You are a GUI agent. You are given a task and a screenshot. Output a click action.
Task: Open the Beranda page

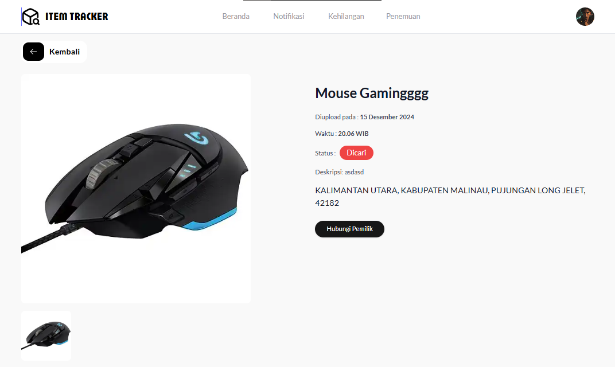236,16
